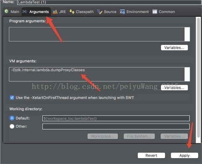Viewport: 202px width, 164px height.
Task: Click the disabled Workspace... button
Action: [x=103, y=136]
